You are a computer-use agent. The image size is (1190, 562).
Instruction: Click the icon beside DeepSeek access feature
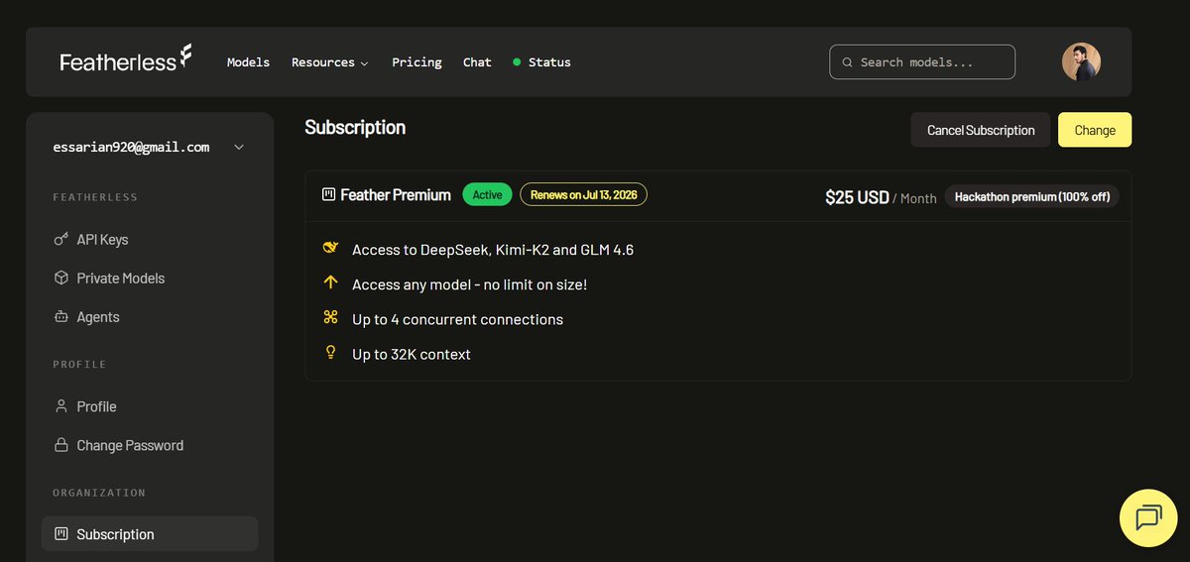pos(331,249)
